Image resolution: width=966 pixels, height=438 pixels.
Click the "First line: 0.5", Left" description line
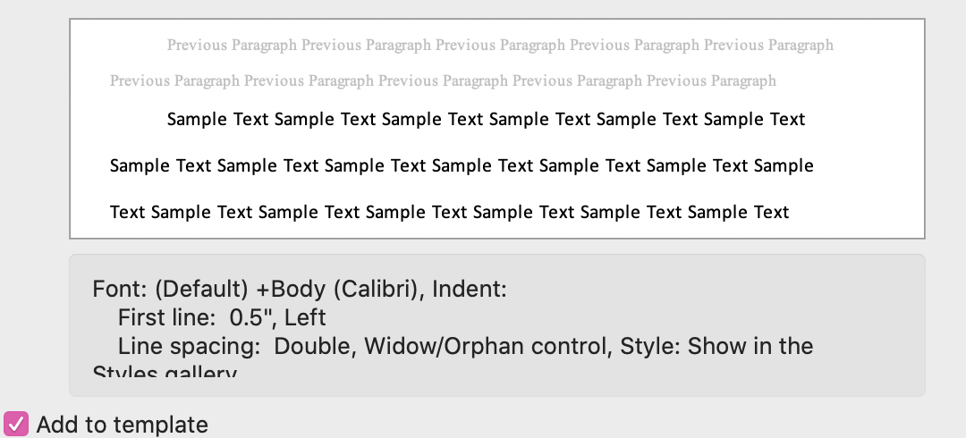click(222, 317)
